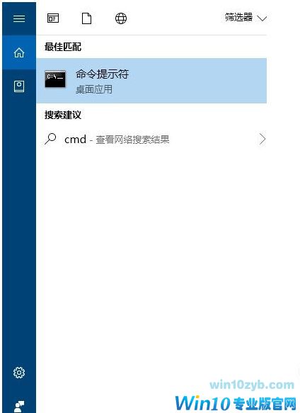Select the Home icon in the sidebar
The height and width of the screenshot is (413, 300).
pos(19,52)
